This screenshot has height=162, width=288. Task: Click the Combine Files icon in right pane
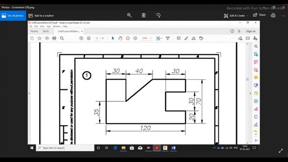tap(256, 85)
